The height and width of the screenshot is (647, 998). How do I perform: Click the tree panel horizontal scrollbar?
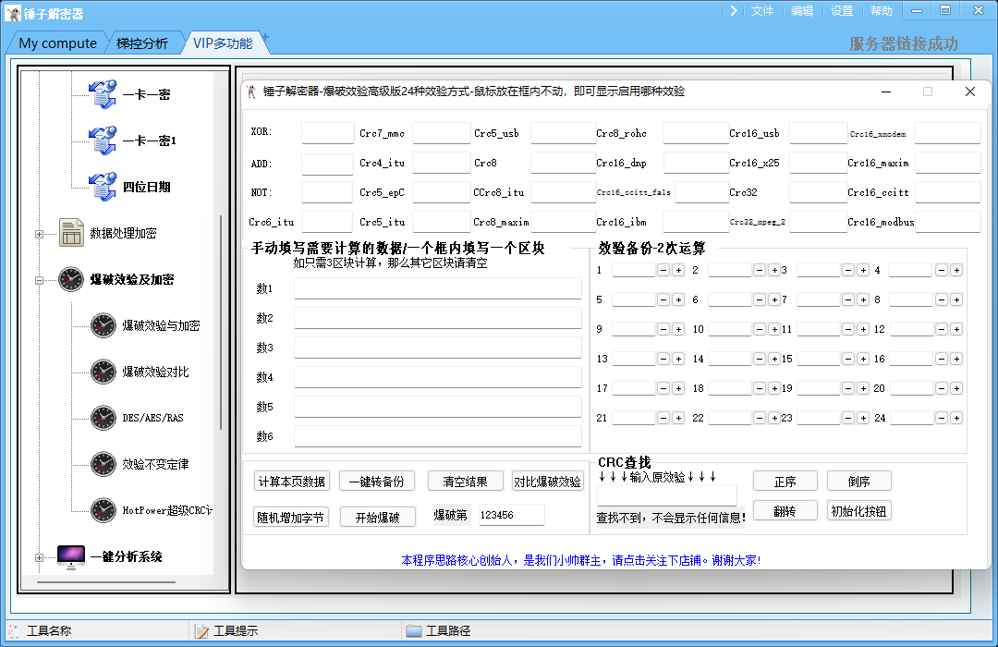pos(105,582)
